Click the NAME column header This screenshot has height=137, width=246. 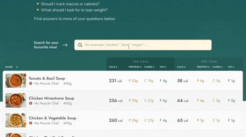tap(9, 67)
